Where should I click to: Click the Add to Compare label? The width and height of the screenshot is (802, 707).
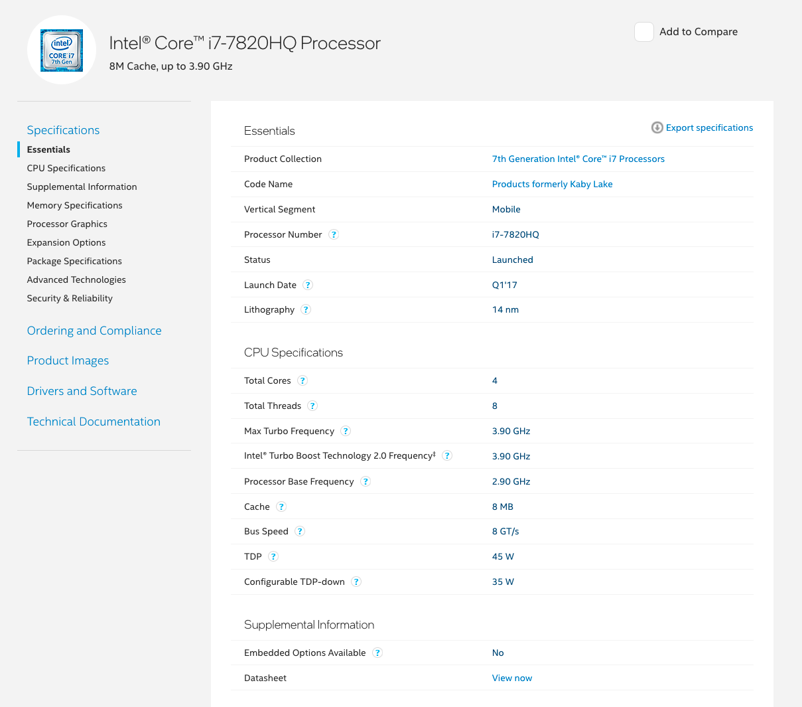pyautogui.click(x=699, y=32)
